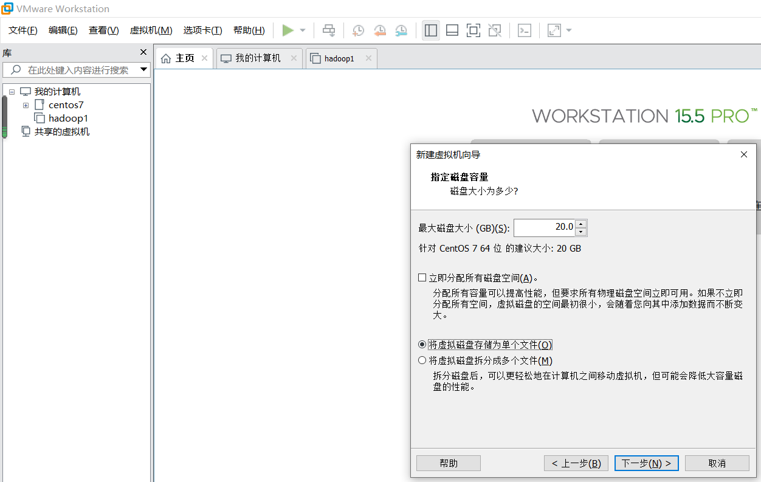Open the library search dropdown arrow
Screen dimensions: 761x482
click(143, 70)
